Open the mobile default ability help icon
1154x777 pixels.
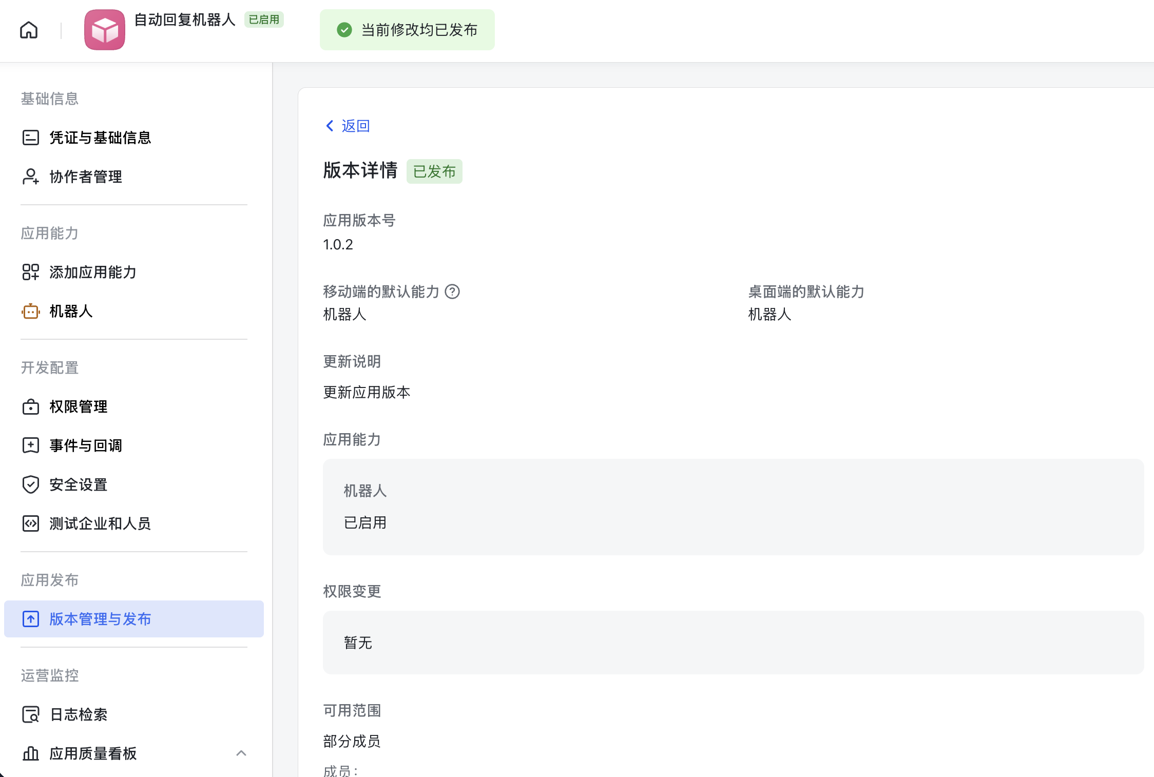452,292
